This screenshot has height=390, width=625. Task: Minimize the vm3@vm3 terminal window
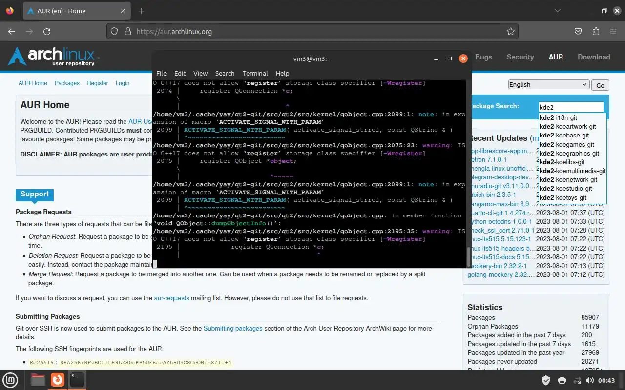point(436,58)
